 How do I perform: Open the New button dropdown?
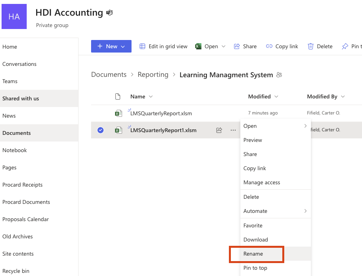coord(111,46)
